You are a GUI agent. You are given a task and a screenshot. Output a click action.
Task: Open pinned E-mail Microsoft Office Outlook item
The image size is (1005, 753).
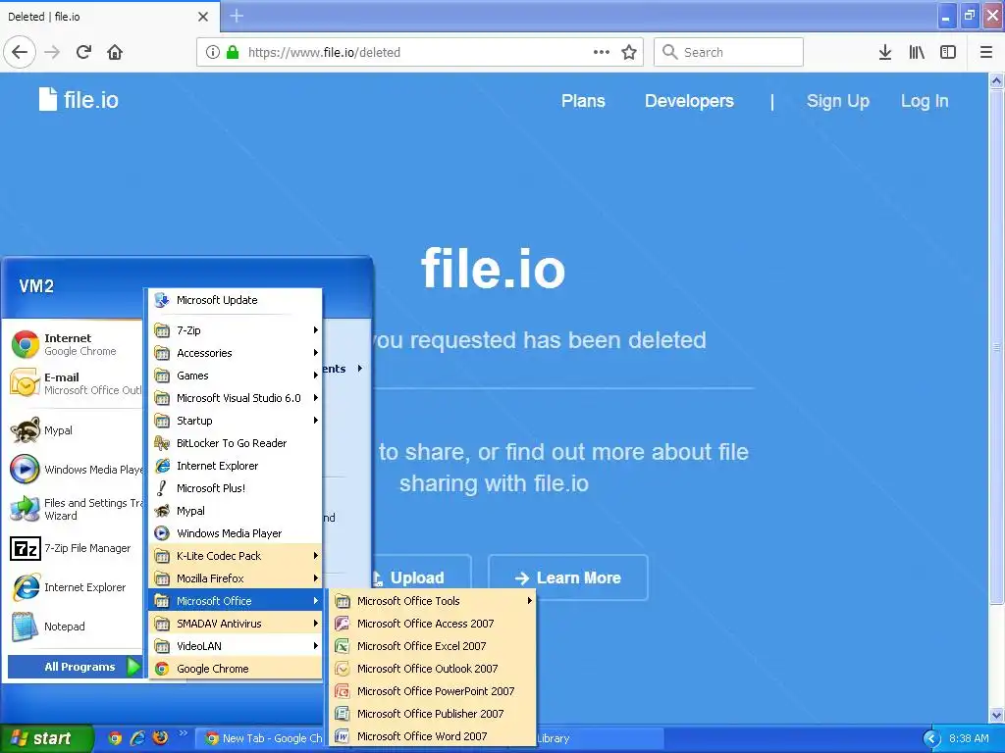click(x=75, y=383)
